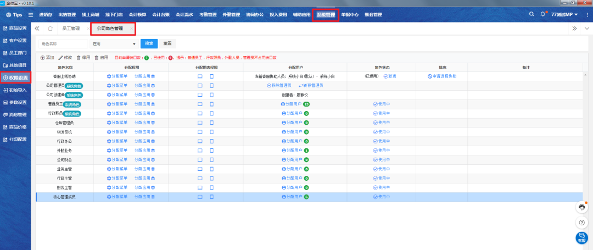Click the blue 搜索 button

[x=149, y=43]
